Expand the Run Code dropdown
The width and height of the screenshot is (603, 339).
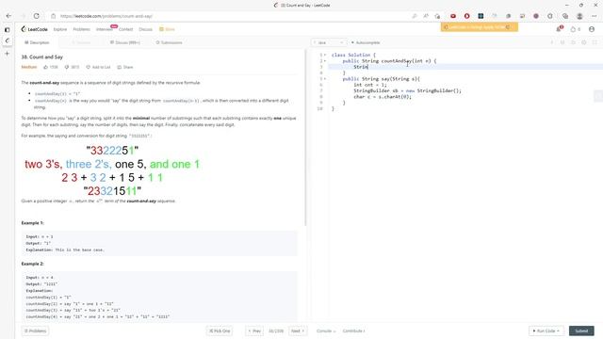point(546,331)
